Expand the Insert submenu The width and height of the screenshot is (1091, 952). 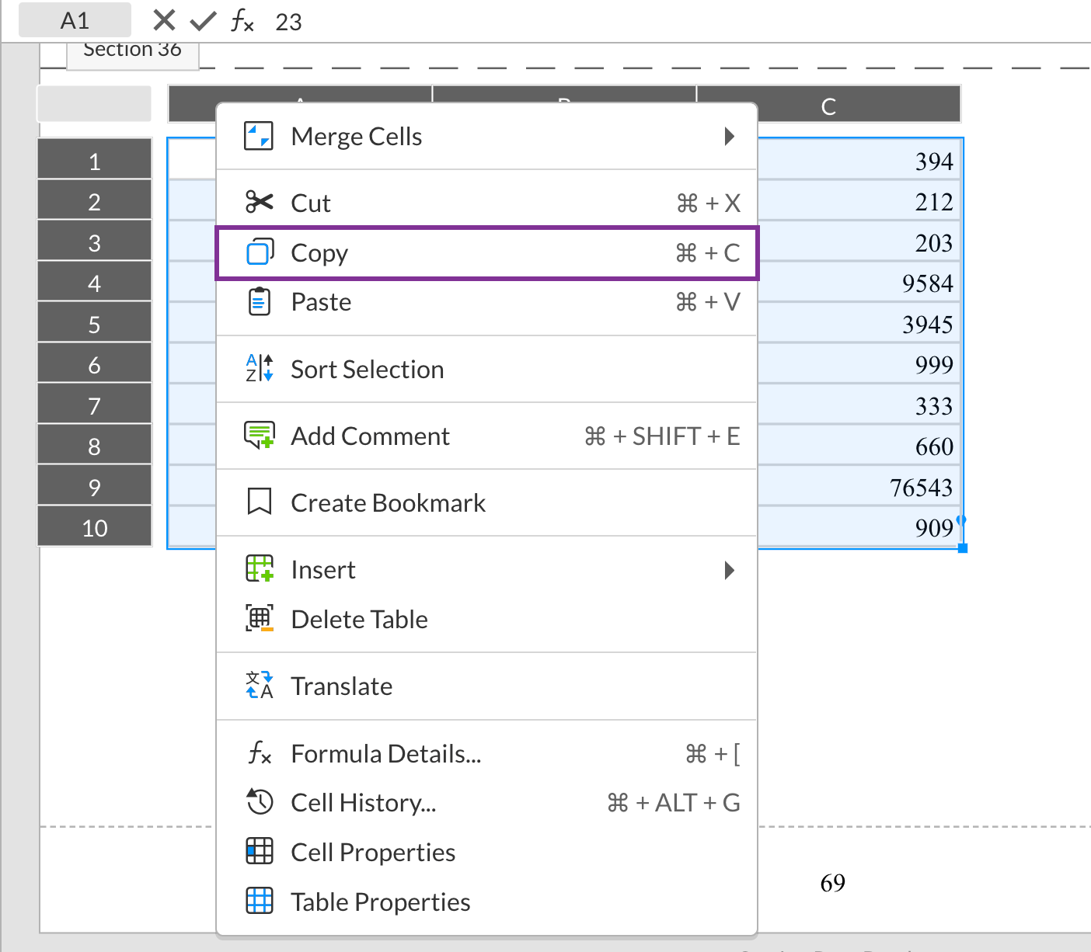pos(729,569)
